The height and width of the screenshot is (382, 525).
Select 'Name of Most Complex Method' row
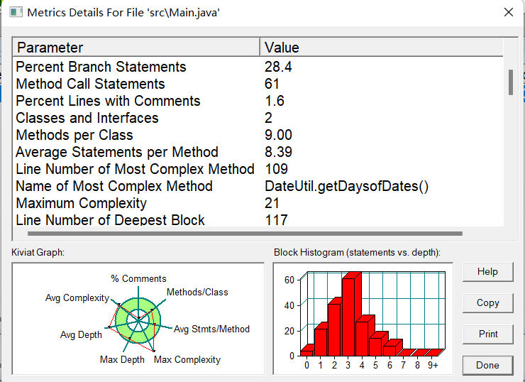[258, 186]
